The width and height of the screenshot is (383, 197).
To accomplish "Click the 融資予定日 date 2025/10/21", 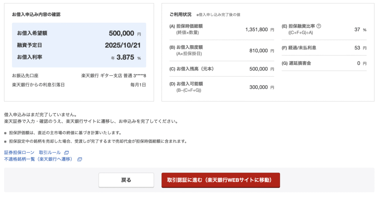I will pos(123,45).
